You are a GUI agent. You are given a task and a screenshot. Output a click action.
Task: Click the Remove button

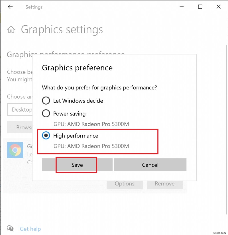click(165, 184)
